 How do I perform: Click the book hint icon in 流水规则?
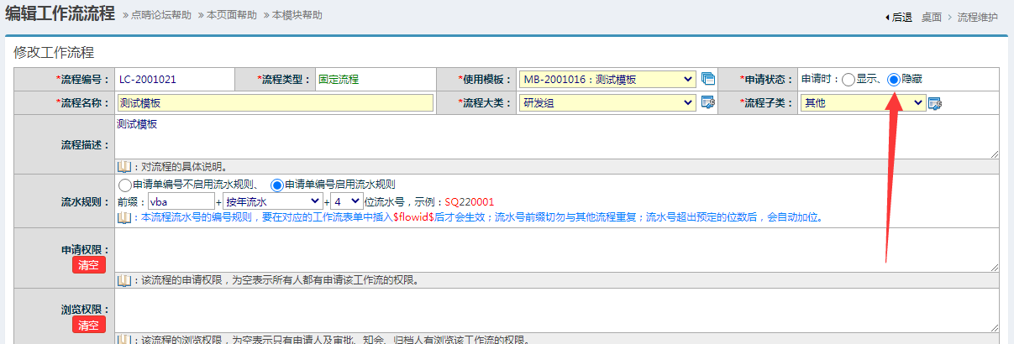point(124,217)
